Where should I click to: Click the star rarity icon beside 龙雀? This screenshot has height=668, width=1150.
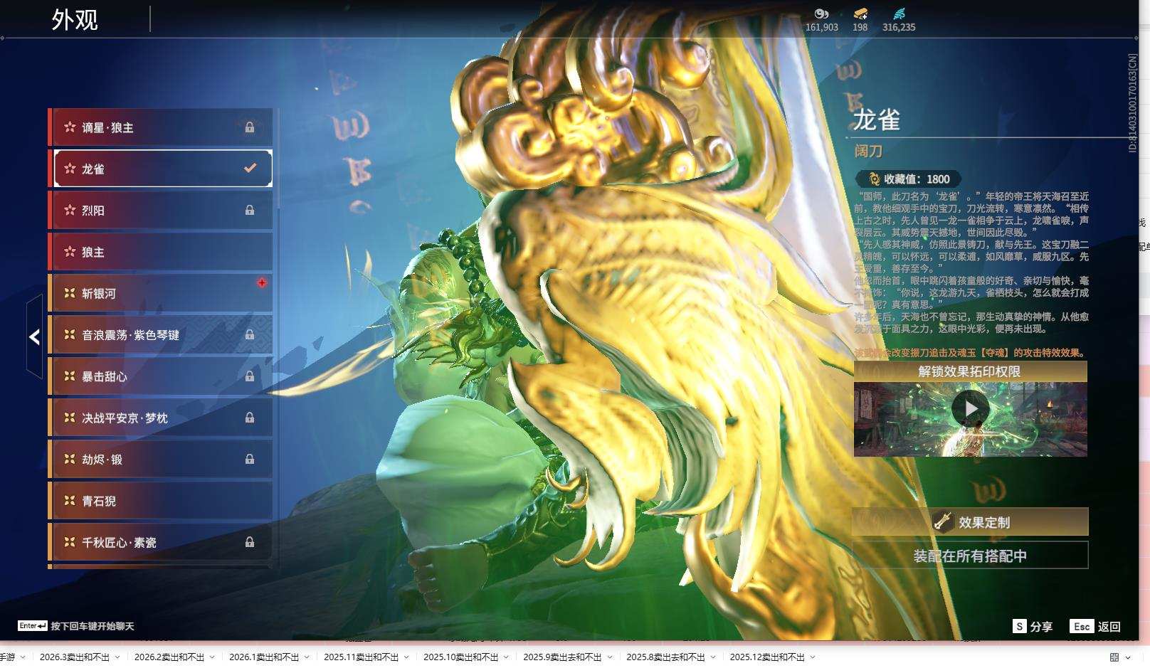pos(70,169)
